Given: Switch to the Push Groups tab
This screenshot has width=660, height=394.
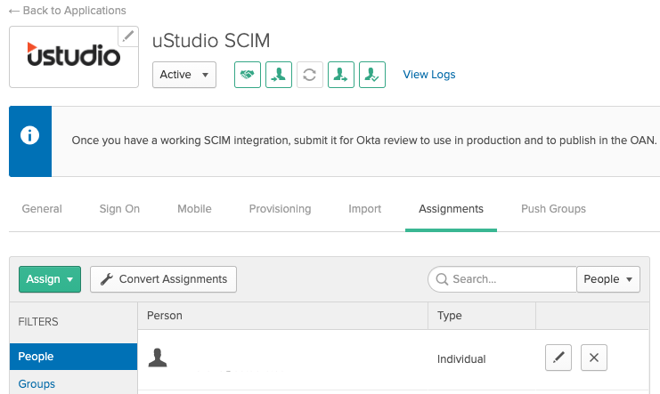Looking at the screenshot, I should coord(553,209).
